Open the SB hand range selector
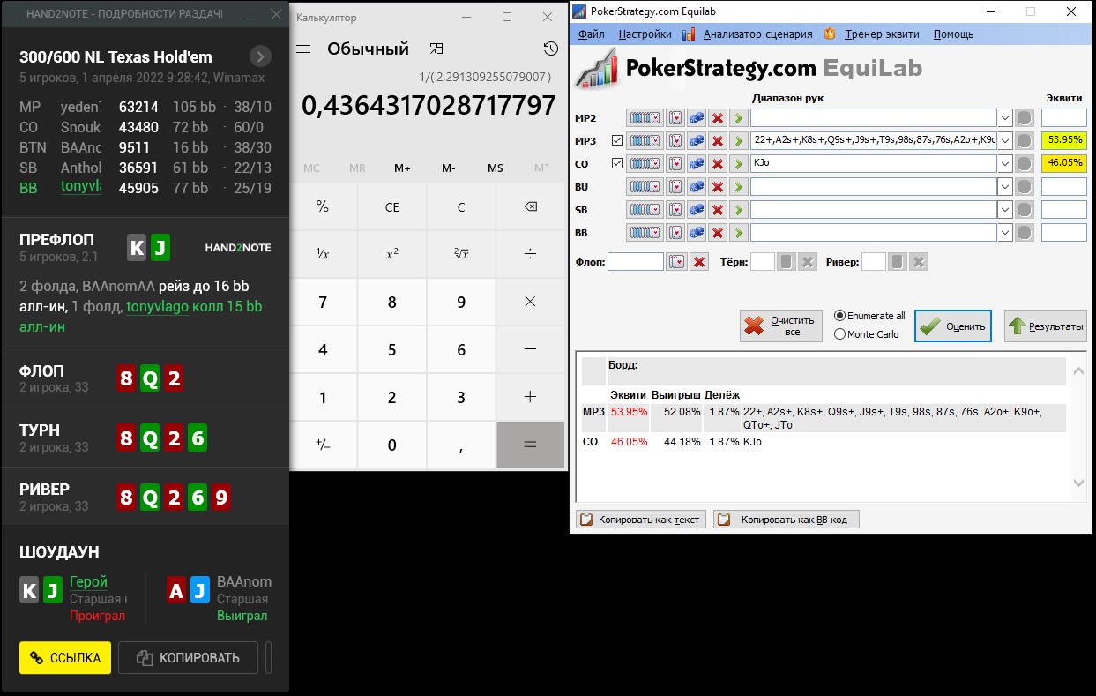The image size is (1096, 696). pos(645,209)
